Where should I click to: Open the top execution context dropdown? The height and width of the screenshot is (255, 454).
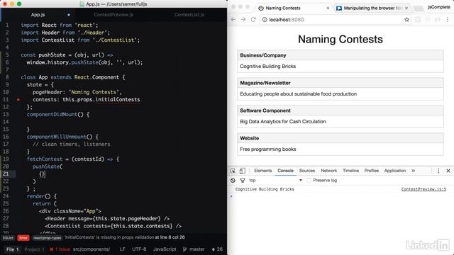[x=276, y=181]
